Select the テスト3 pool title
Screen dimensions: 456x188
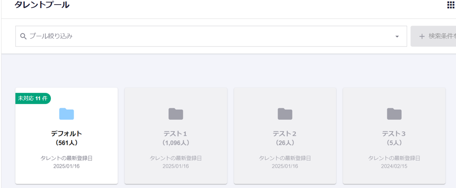point(394,134)
